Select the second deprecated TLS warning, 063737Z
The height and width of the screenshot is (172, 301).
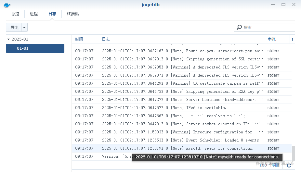tap(182, 75)
